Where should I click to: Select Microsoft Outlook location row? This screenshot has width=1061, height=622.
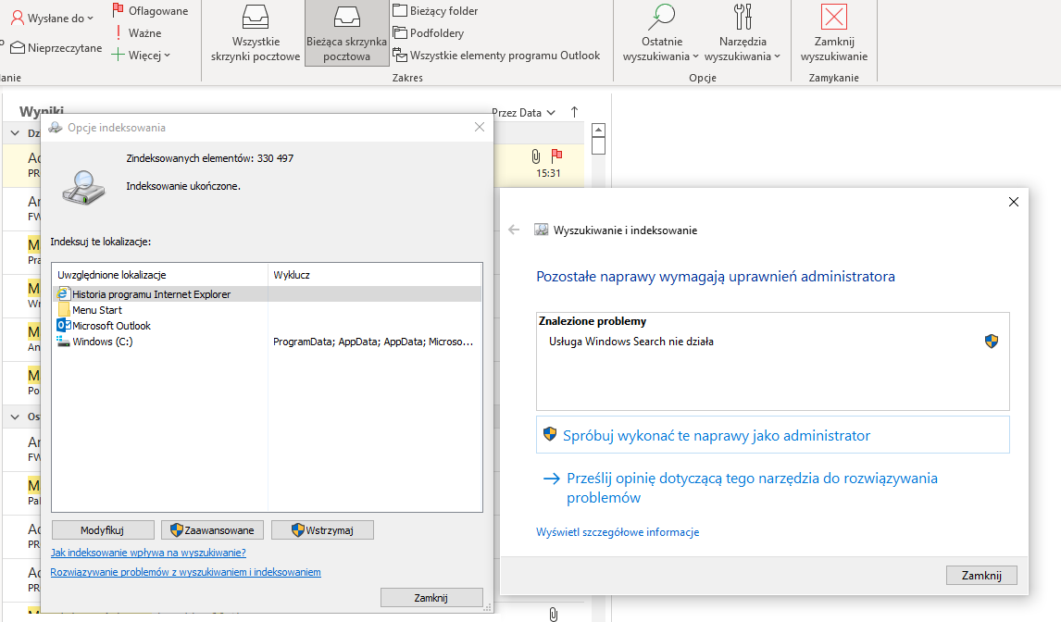[267, 326]
